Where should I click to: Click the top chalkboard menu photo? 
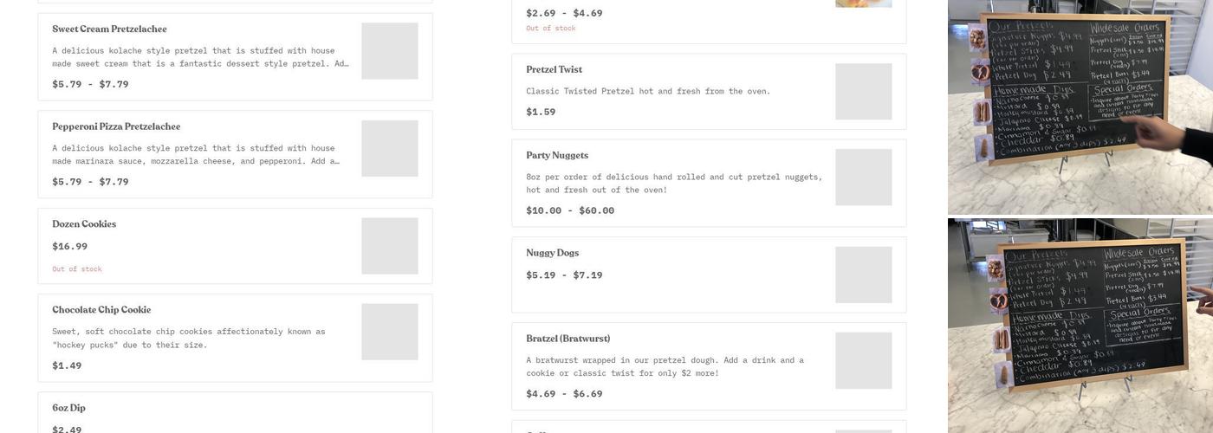(x=1080, y=107)
